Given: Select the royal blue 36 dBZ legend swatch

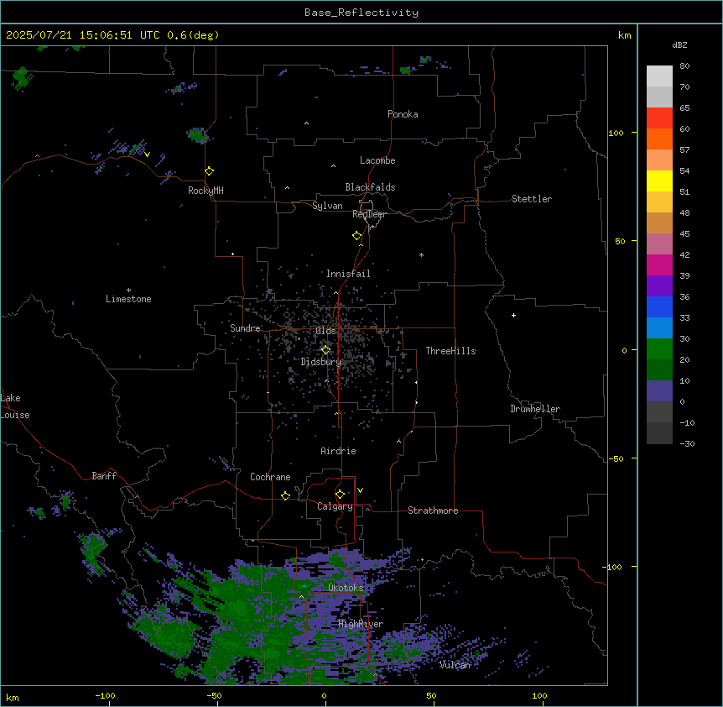Looking at the screenshot, I should [659, 306].
